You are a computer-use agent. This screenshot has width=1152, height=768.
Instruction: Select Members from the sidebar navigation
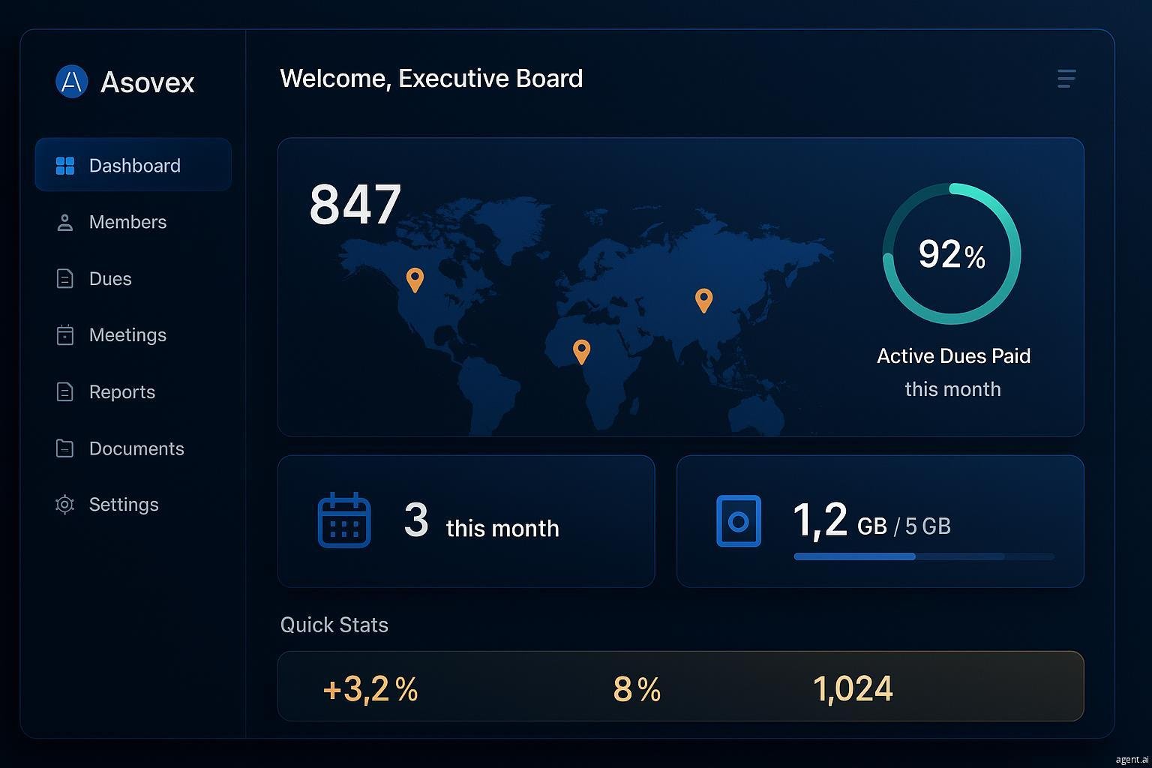click(127, 222)
